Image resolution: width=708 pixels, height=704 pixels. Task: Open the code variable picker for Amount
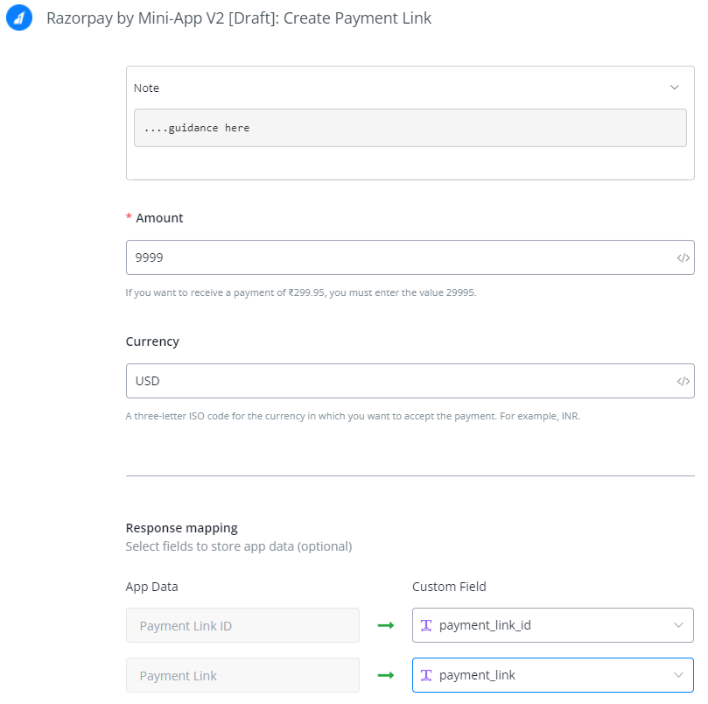[683, 258]
